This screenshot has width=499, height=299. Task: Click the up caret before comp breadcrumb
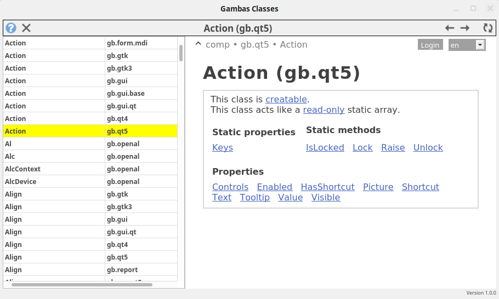[x=199, y=44]
